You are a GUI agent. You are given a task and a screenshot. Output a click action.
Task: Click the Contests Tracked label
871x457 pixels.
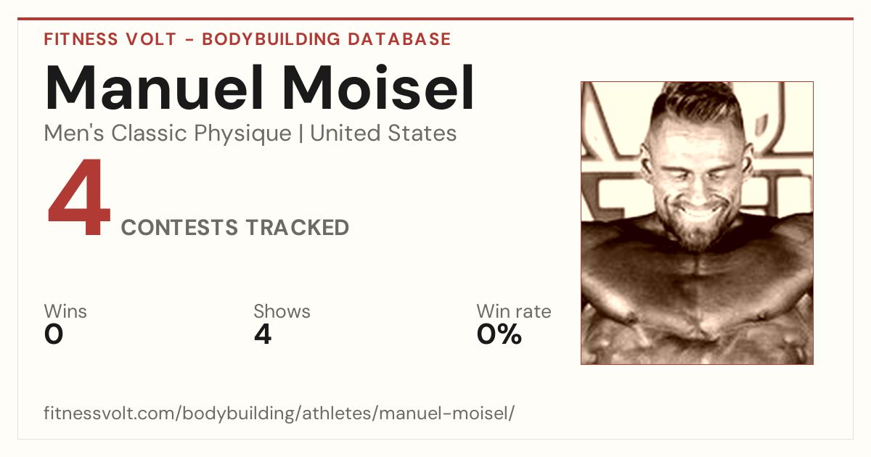235,228
